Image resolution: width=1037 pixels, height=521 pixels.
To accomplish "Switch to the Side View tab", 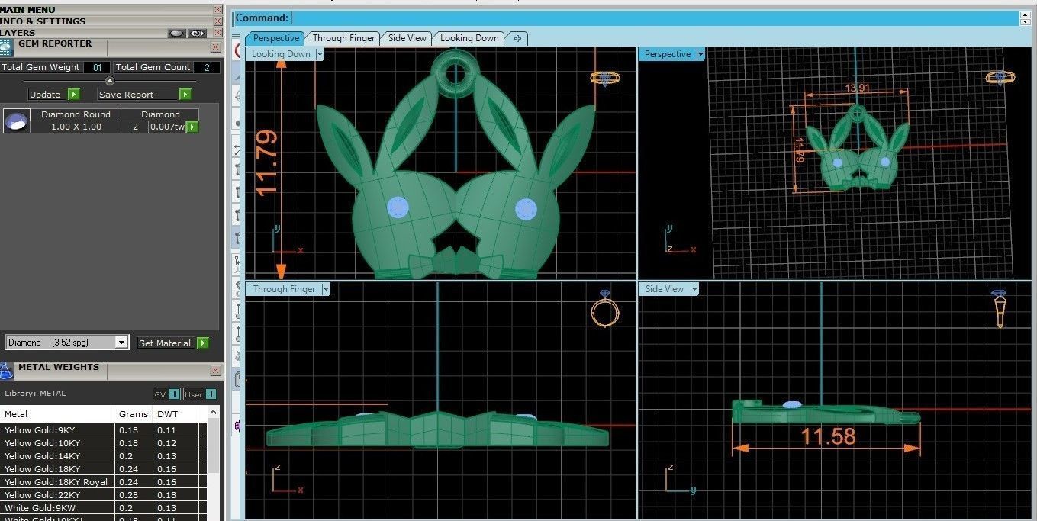I will [407, 38].
